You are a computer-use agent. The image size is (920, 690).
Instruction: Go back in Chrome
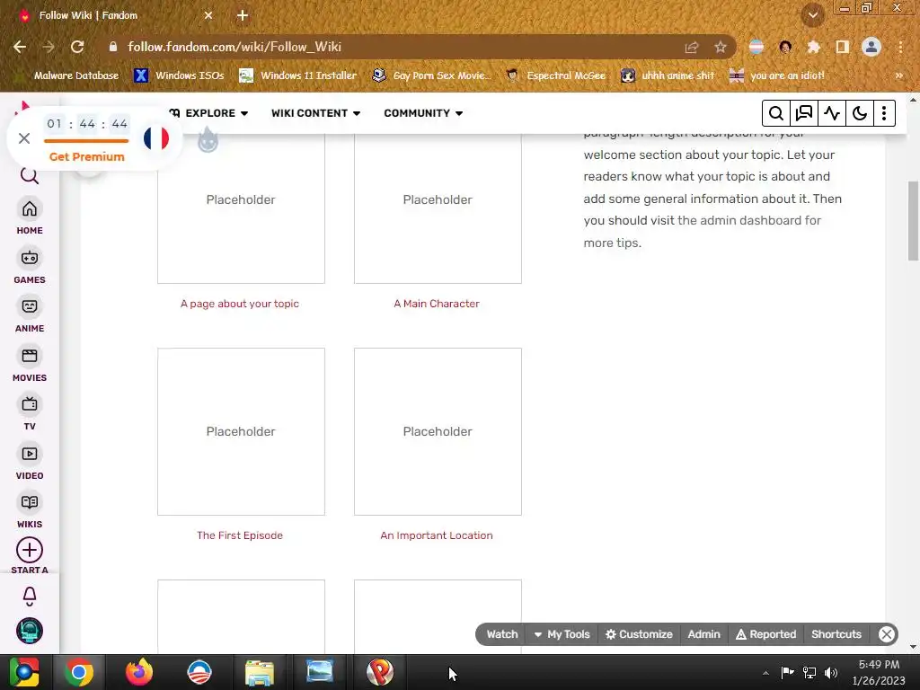pos(20,47)
